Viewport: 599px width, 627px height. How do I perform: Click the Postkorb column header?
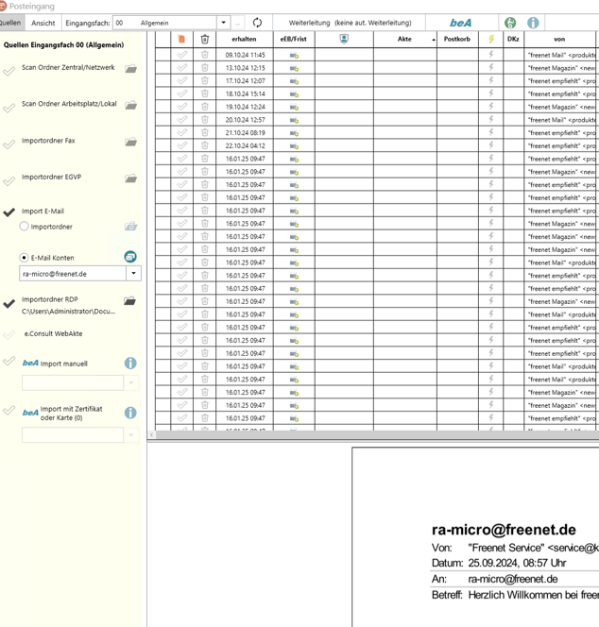coord(457,39)
